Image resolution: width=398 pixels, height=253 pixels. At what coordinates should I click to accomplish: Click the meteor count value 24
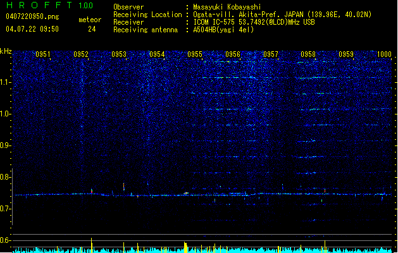tap(92, 29)
